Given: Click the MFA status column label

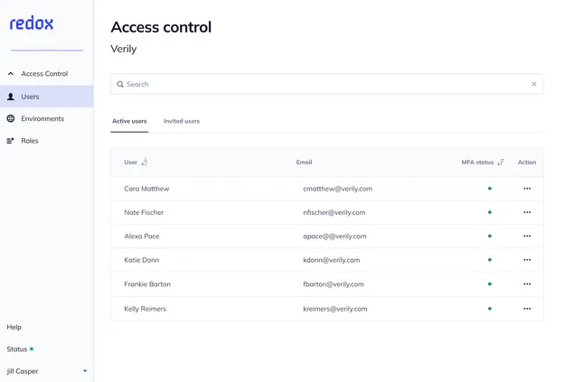Looking at the screenshot, I should point(477,162).
